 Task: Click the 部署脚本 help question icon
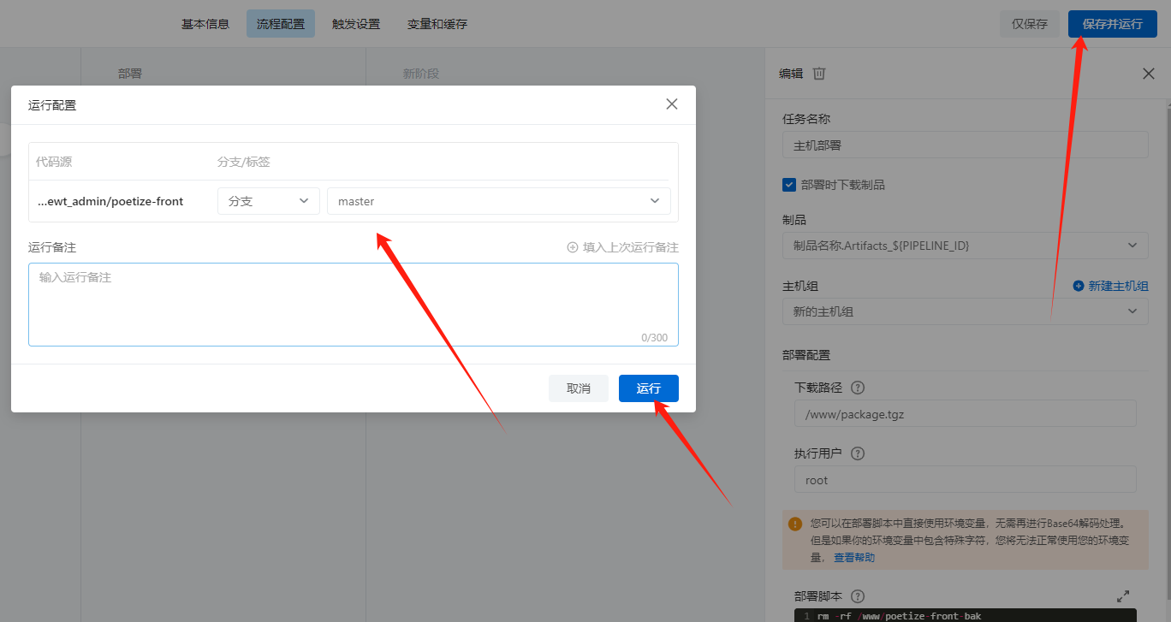pyautogui.click(x=858, y=596)
